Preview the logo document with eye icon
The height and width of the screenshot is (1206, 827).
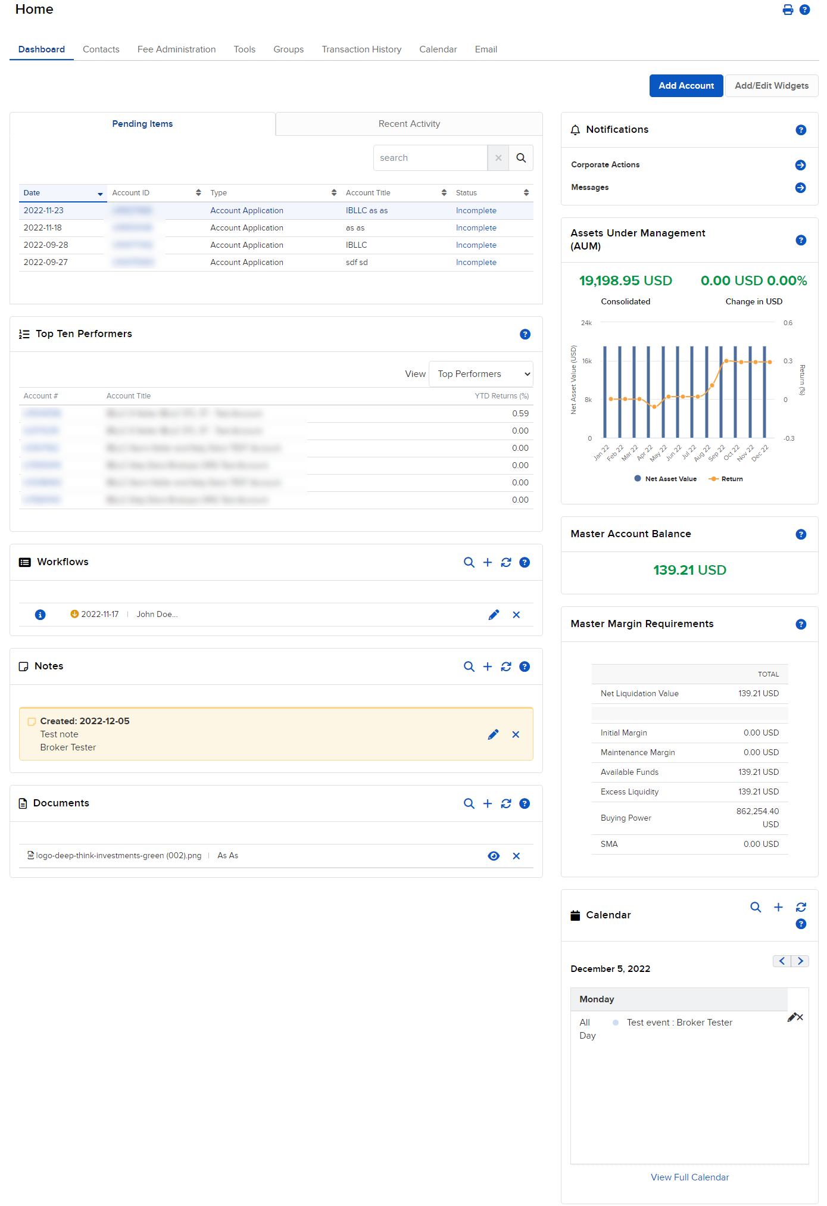click(x=494, y=856)
